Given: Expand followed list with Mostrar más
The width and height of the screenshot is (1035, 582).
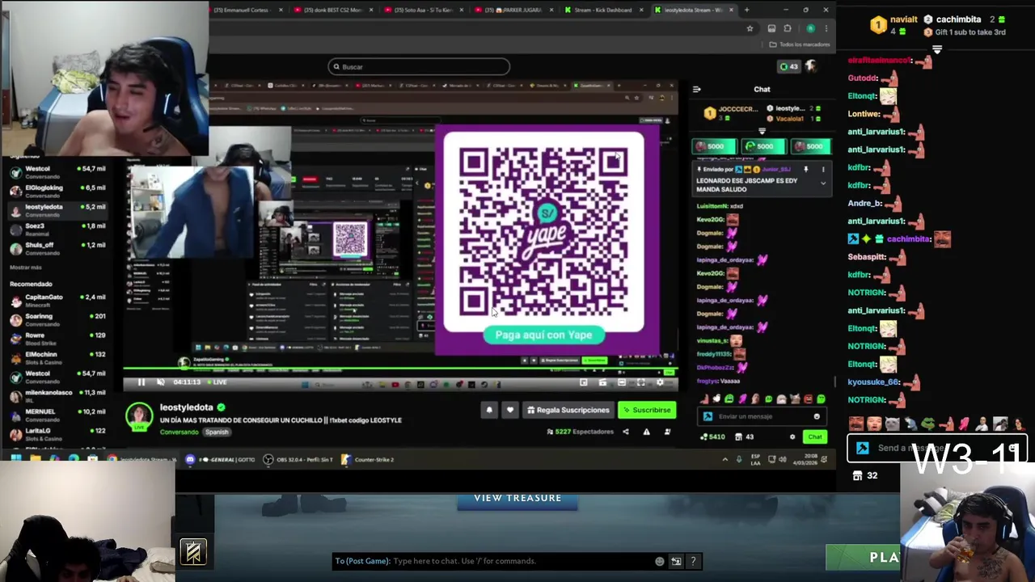Looking at the screenshot, I should click(x=25, y=268).
